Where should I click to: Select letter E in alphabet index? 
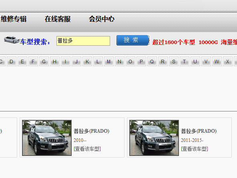click(22, 61)
